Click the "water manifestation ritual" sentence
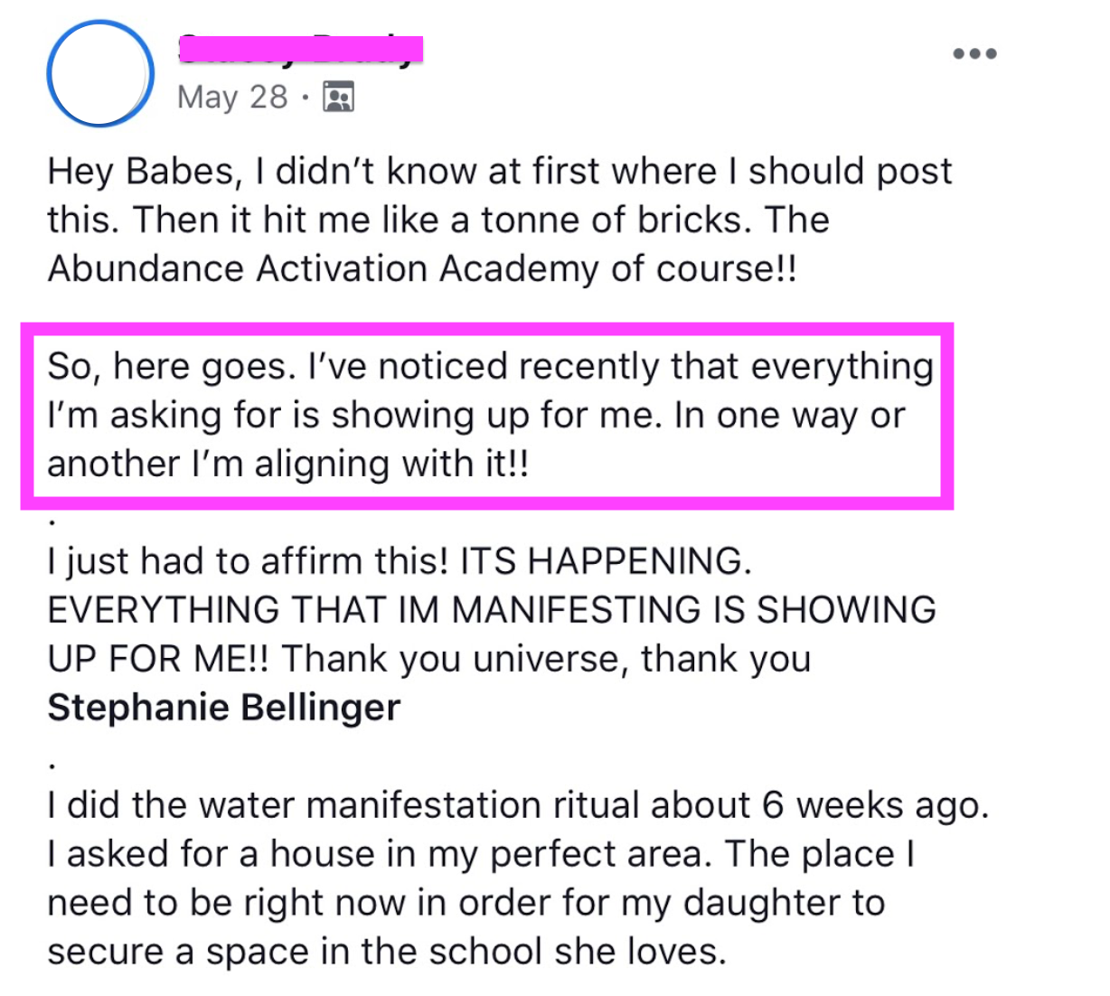The height and width of the screenshot is (996, 1110). 518,806
